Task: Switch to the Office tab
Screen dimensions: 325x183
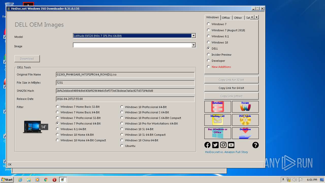Action: point(226,18)
